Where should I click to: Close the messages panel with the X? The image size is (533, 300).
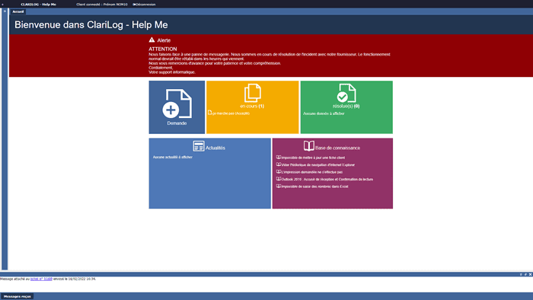point(530,274)
